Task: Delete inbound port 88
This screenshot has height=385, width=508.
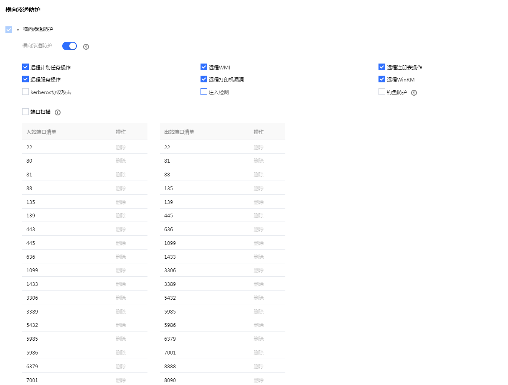Action: pyautogui.click(x=121, y=189)
